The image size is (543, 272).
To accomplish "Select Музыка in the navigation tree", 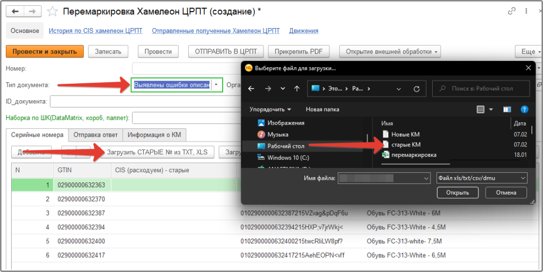I will (273, 134).
